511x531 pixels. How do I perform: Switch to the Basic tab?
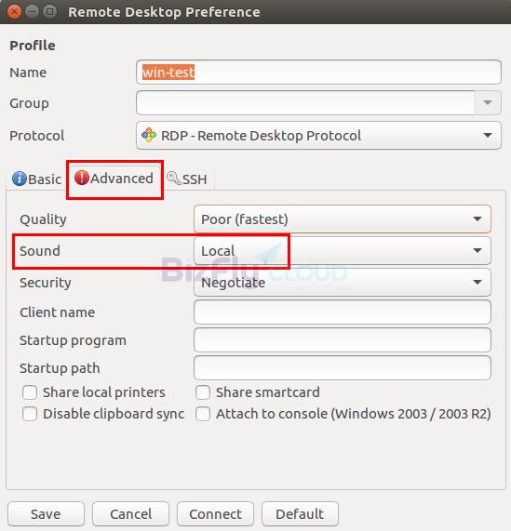(36, 179)
